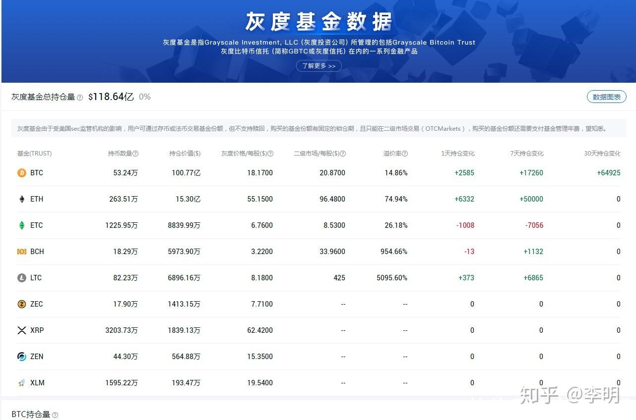Click BTC 1-day change +2585
Viewport: 636px width, 420px height.
[x=464, y=173]
